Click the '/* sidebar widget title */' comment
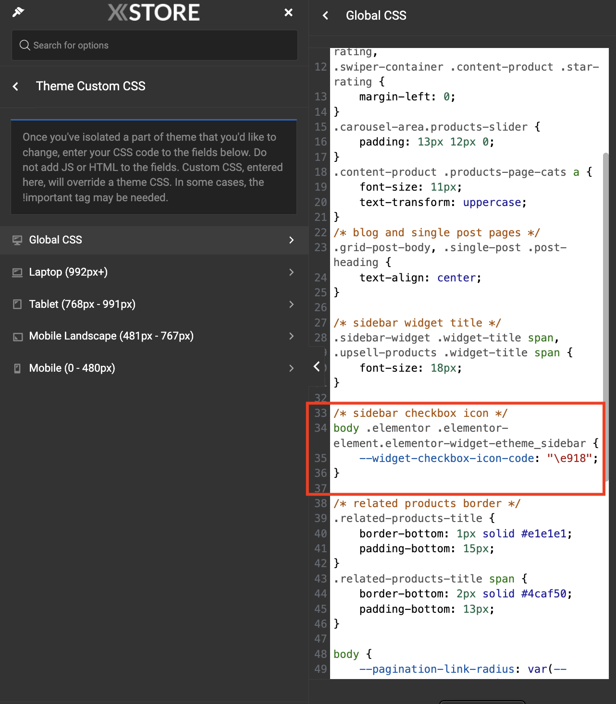The image size is (616, 704). tap(417, 323)
